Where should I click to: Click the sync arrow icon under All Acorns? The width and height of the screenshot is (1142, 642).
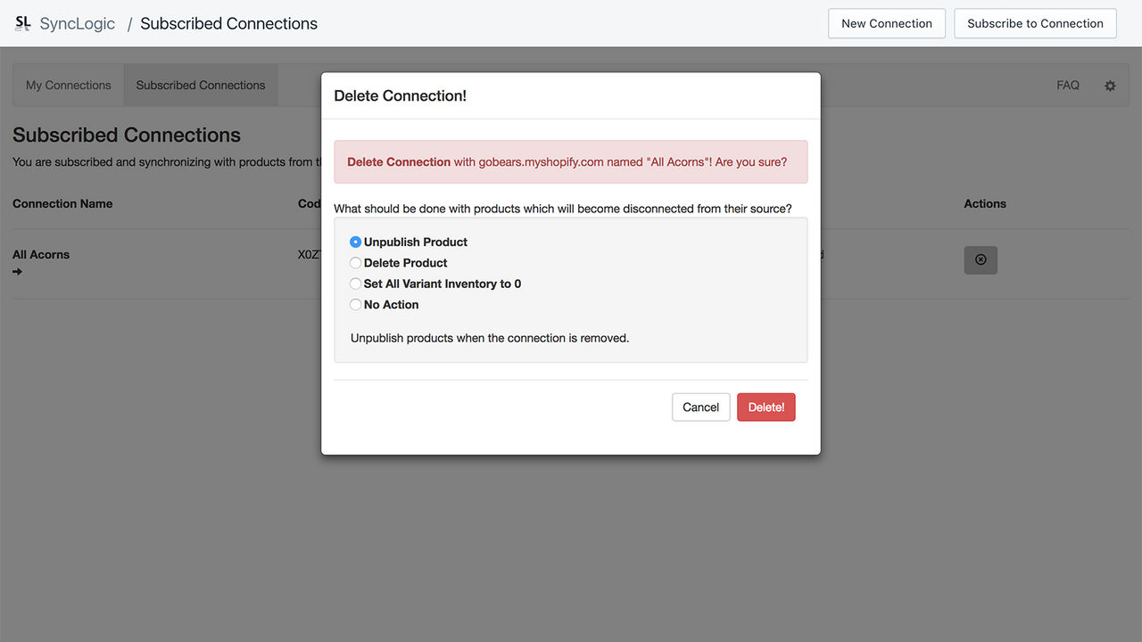click(x=18, y=272)
